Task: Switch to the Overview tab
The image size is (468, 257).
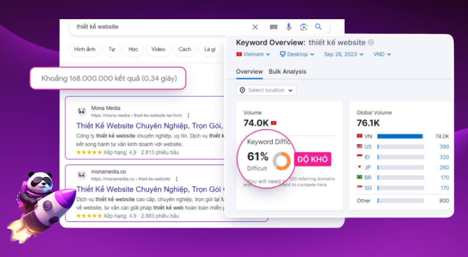Action: [249, 71]
